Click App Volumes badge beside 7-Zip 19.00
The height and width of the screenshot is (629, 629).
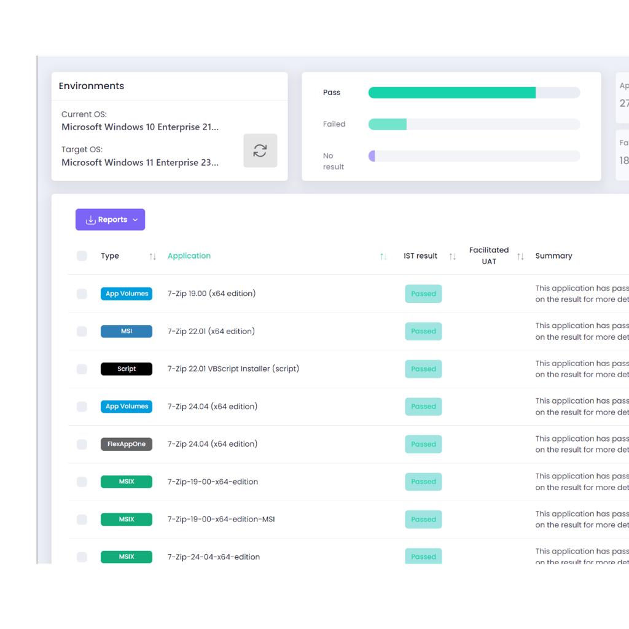pos(127,294)
